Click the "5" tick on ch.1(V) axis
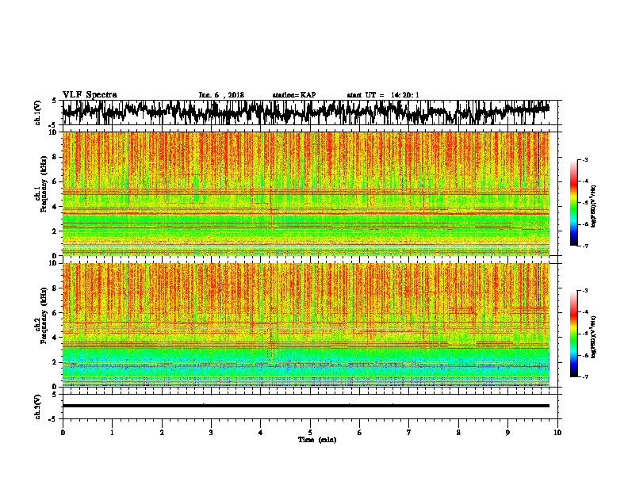Screen dimensions: 628x485 [54, 101]
